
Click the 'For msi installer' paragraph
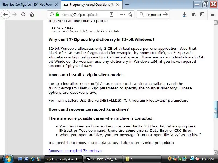point(119,100)
